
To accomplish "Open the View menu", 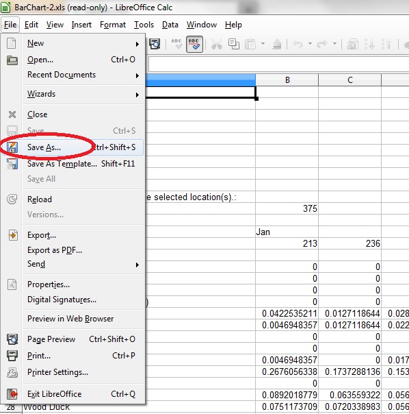I will (55, 25).
